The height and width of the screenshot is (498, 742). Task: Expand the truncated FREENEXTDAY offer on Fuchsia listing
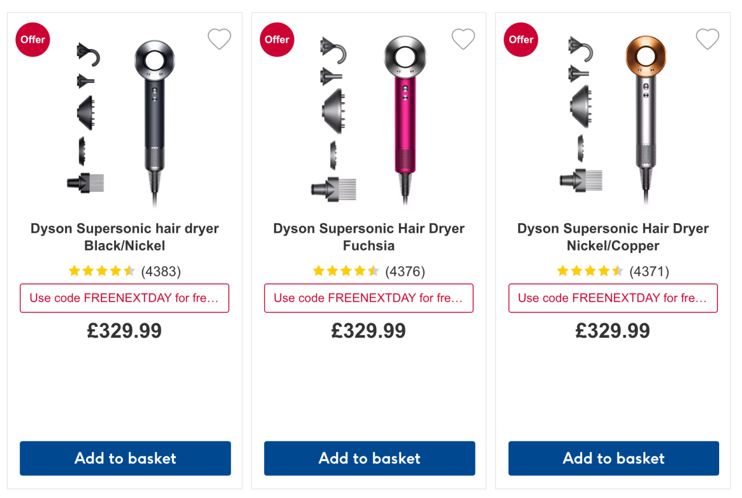pyautogui.click(x=369, y=298)
